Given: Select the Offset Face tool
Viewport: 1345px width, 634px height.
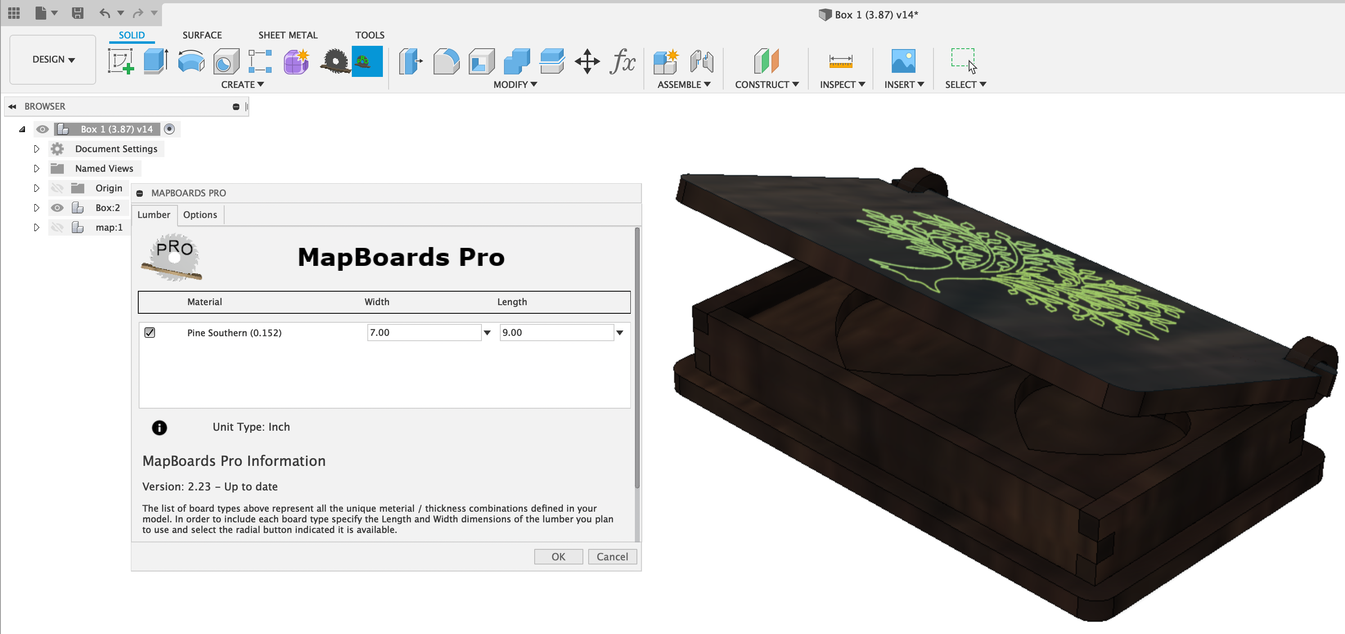Looking at the screenshot, I should pos(552,61).
